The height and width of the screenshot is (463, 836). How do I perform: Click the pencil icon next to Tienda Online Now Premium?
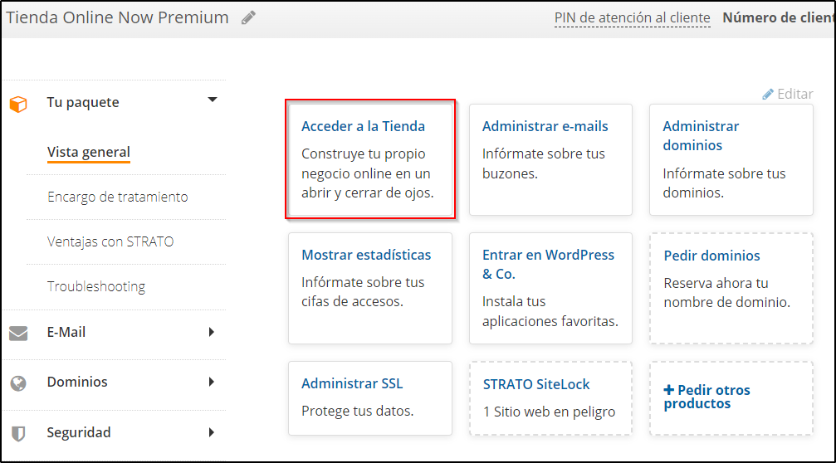[248, 17]
